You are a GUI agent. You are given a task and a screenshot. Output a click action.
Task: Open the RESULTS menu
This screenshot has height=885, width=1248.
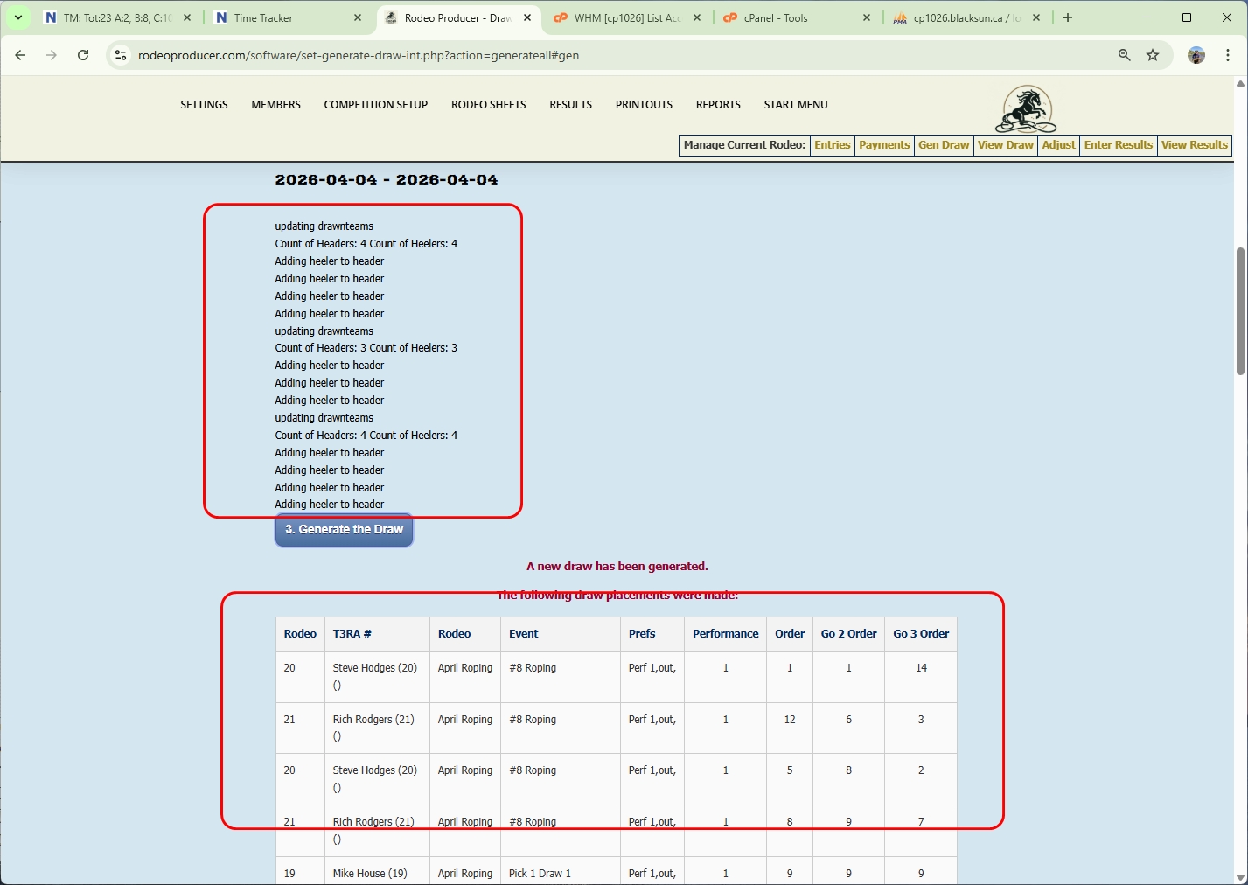point(570,105)
